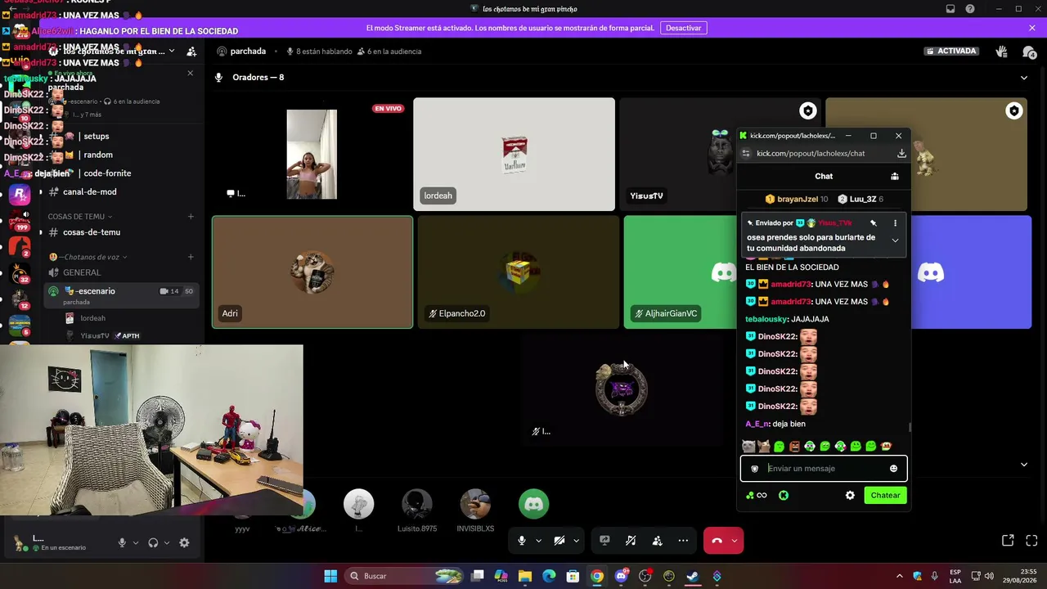Dismiss the Streamer mode banner
1047x589 pixels.
[1032, 28]
